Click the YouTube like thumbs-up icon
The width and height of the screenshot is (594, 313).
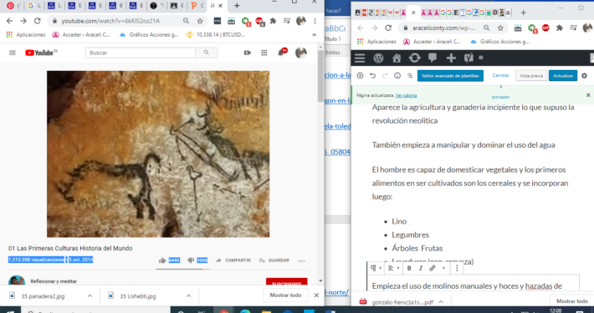click(x=162, y=260)
